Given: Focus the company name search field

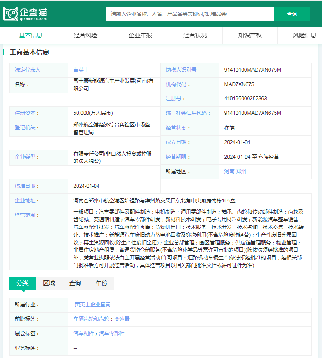Looking at the screenshot, I should point(190,14).
